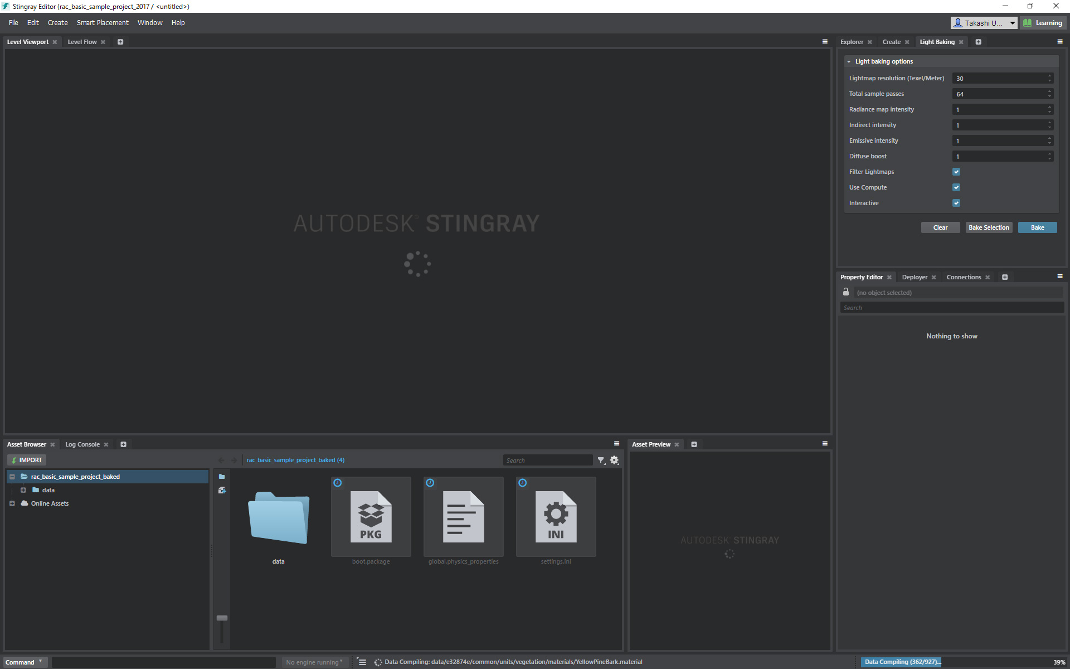The height and width of the screenshot is (669, 1070).
Task: Select the Online Assets tree row
Action: coord(107,503)
